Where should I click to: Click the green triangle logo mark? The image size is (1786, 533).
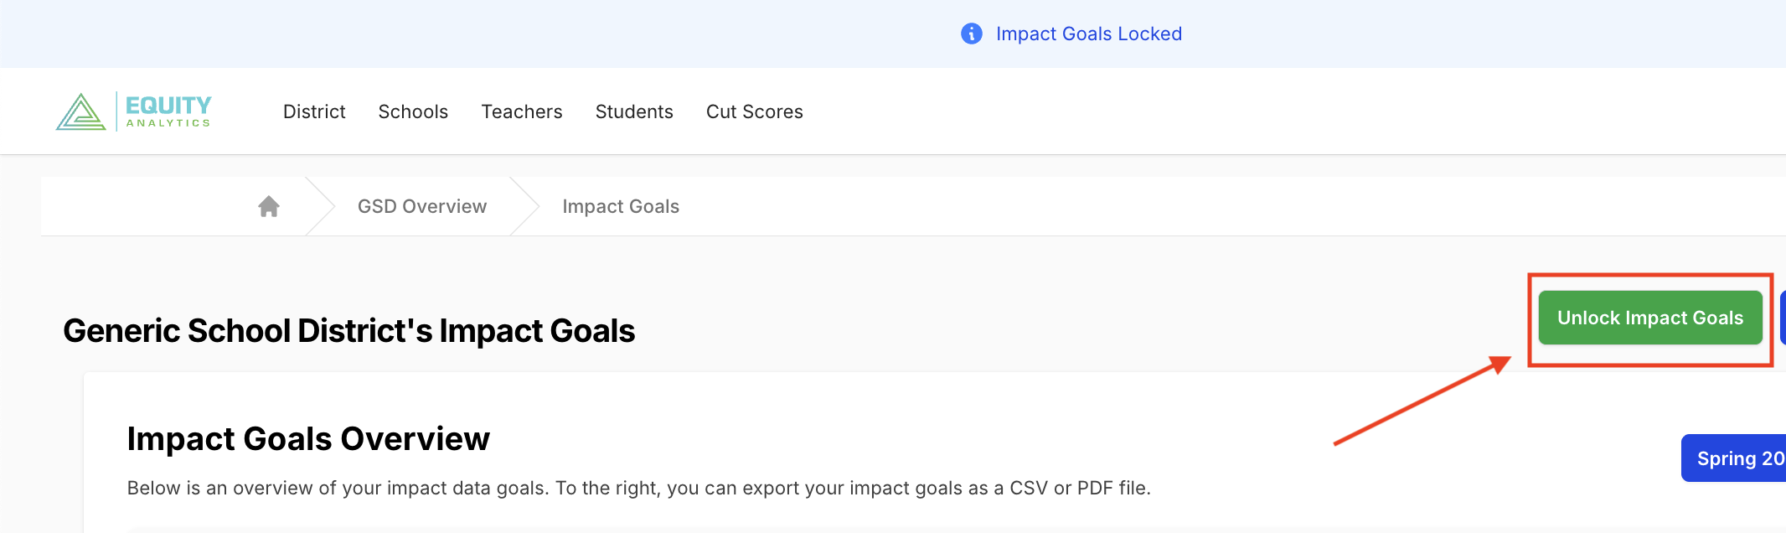[x=80, y=111]
